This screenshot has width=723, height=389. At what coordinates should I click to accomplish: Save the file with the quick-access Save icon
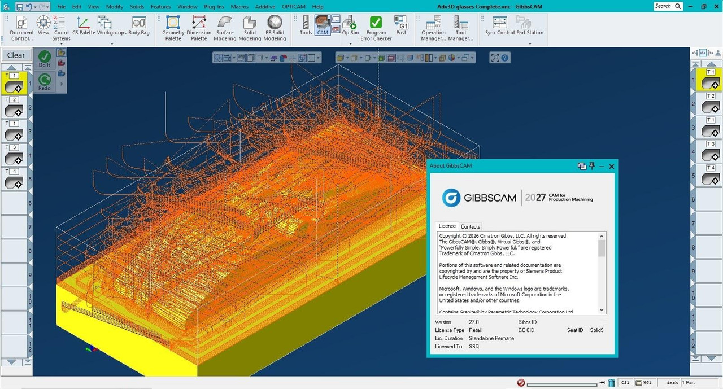tap(20, 7)
